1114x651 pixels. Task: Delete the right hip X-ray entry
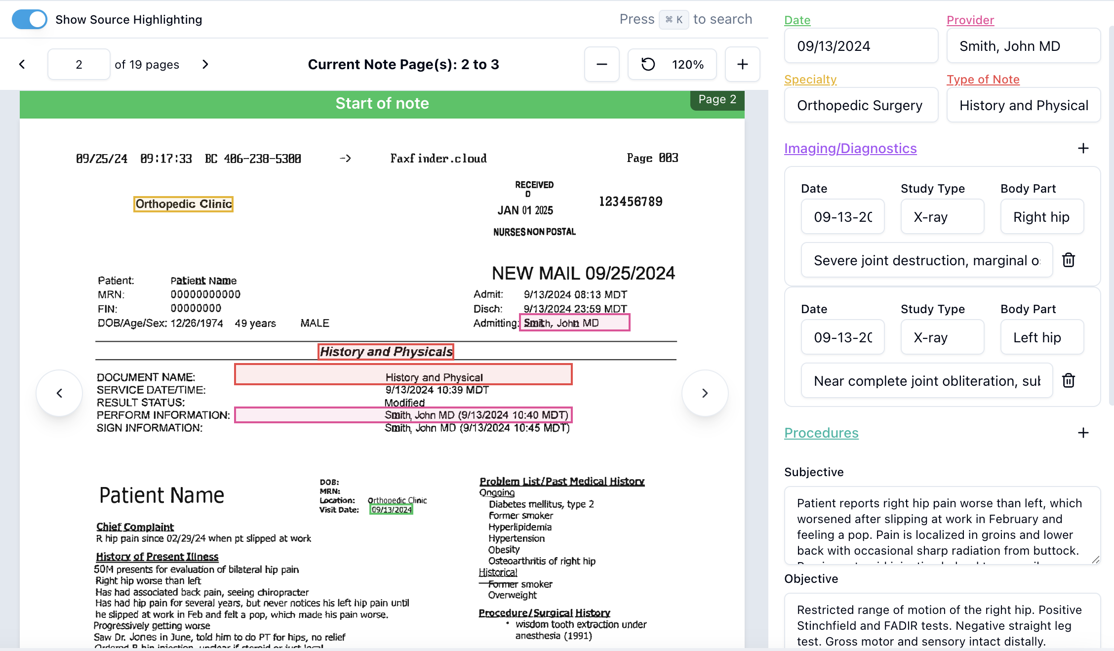pyautogui.click(x=1069, y=260)
